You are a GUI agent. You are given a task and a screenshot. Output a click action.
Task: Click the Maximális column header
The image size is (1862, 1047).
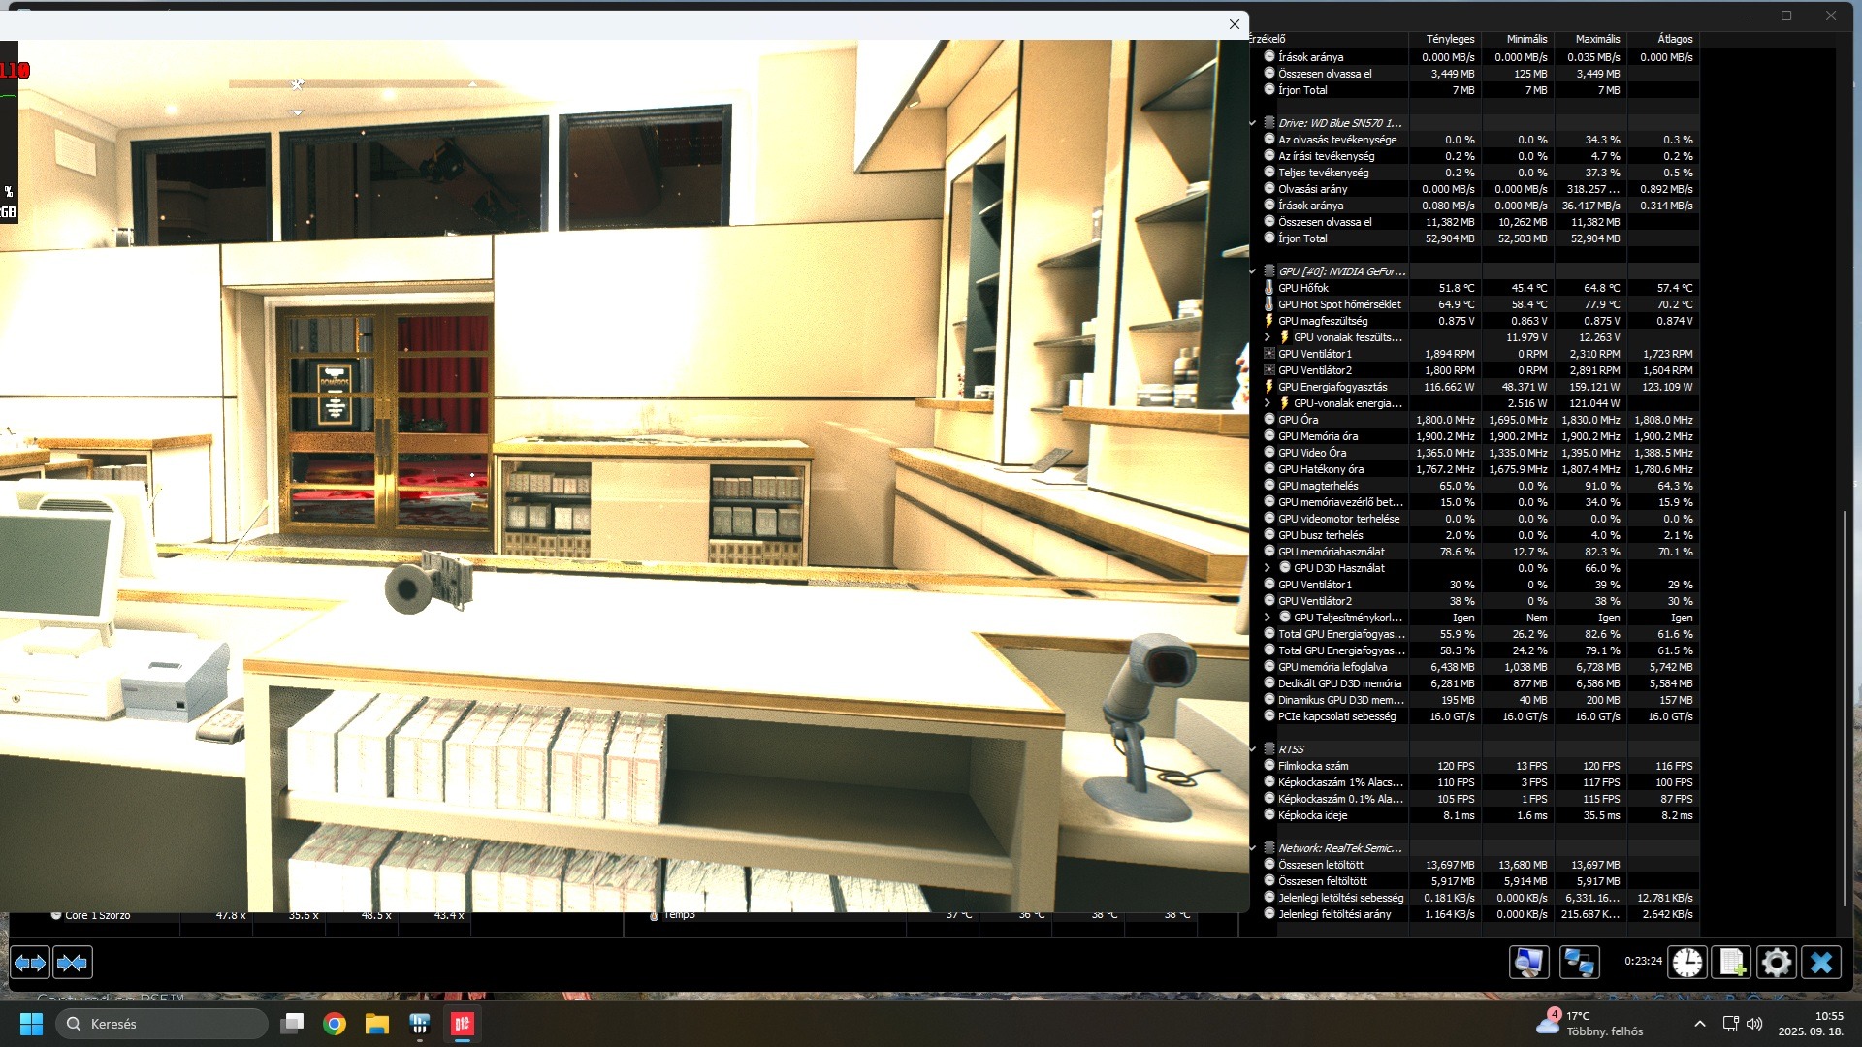[1596, 39]
